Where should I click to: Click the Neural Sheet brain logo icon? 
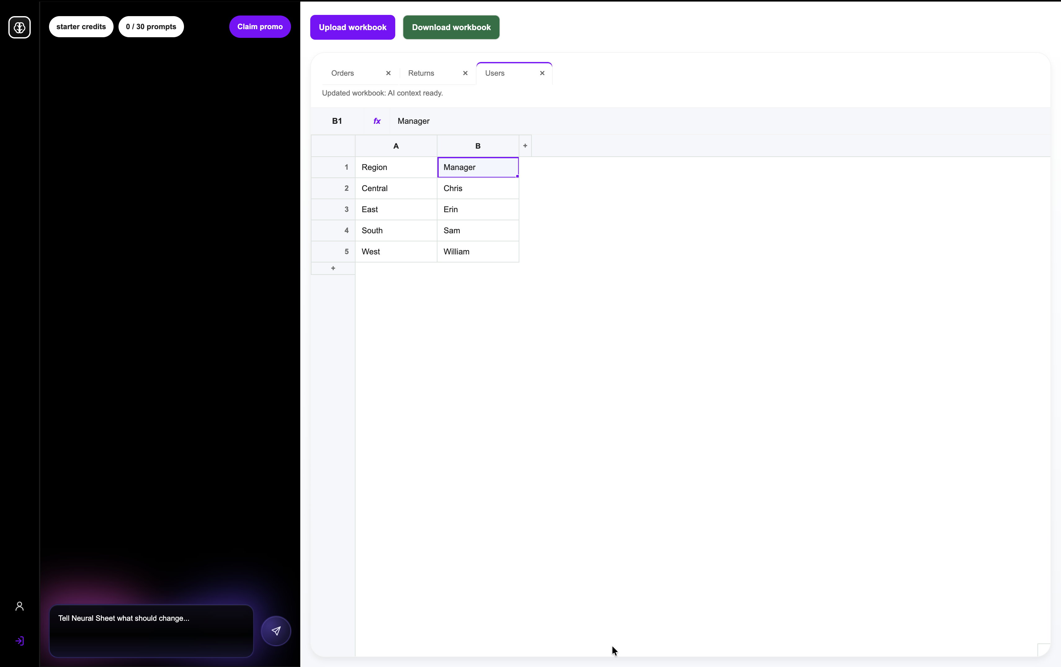coord(19,27)
